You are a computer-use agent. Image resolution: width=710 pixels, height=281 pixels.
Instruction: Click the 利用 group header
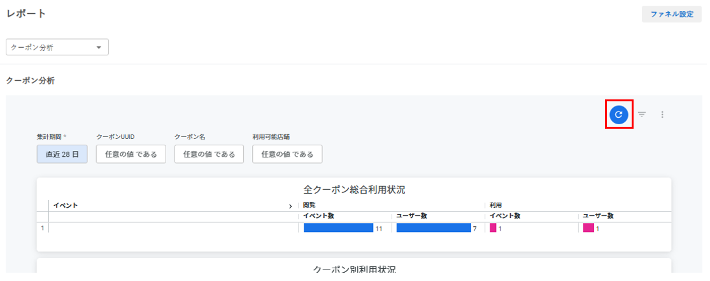coord(495,205)
